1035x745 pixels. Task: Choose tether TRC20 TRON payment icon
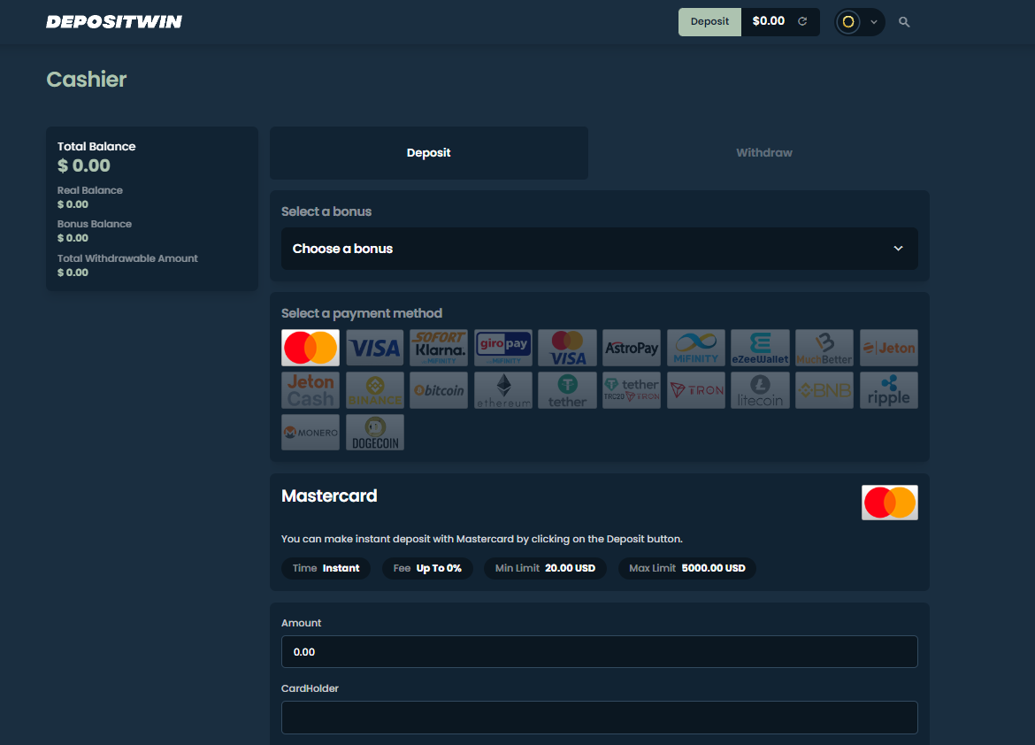pos(632,389)
